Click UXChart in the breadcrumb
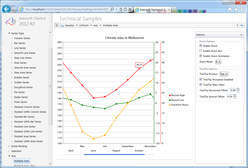Viewport: 248px width, 168px height. tap(84, 25)
